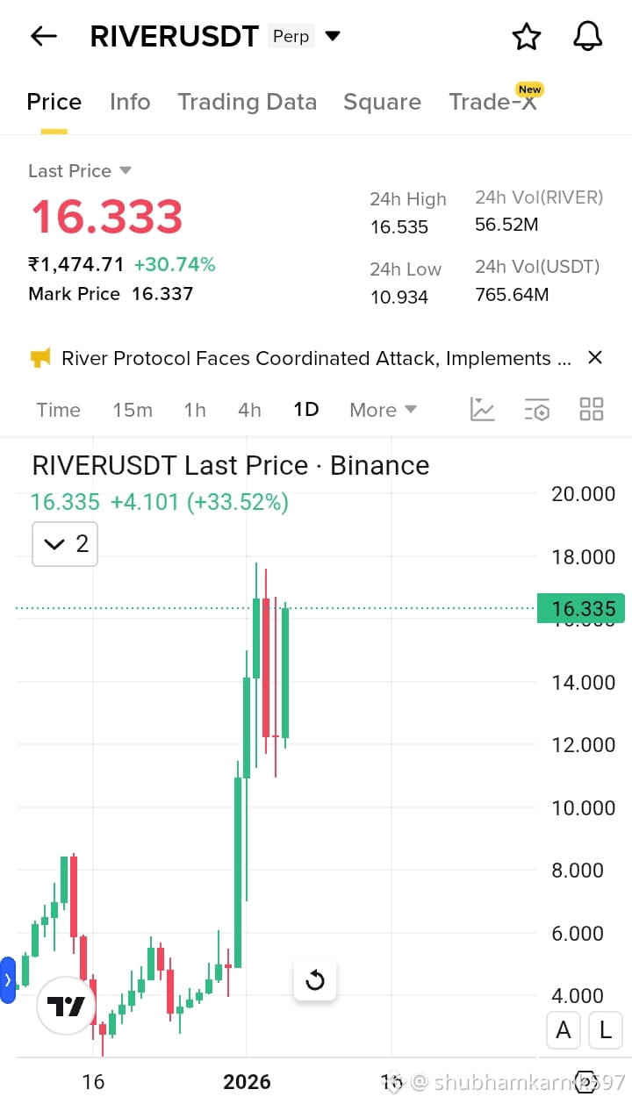Open the trading pair switcher dropdown arrow
The height and width of the screenshot is (1104, 632).
tap(333, 36)
